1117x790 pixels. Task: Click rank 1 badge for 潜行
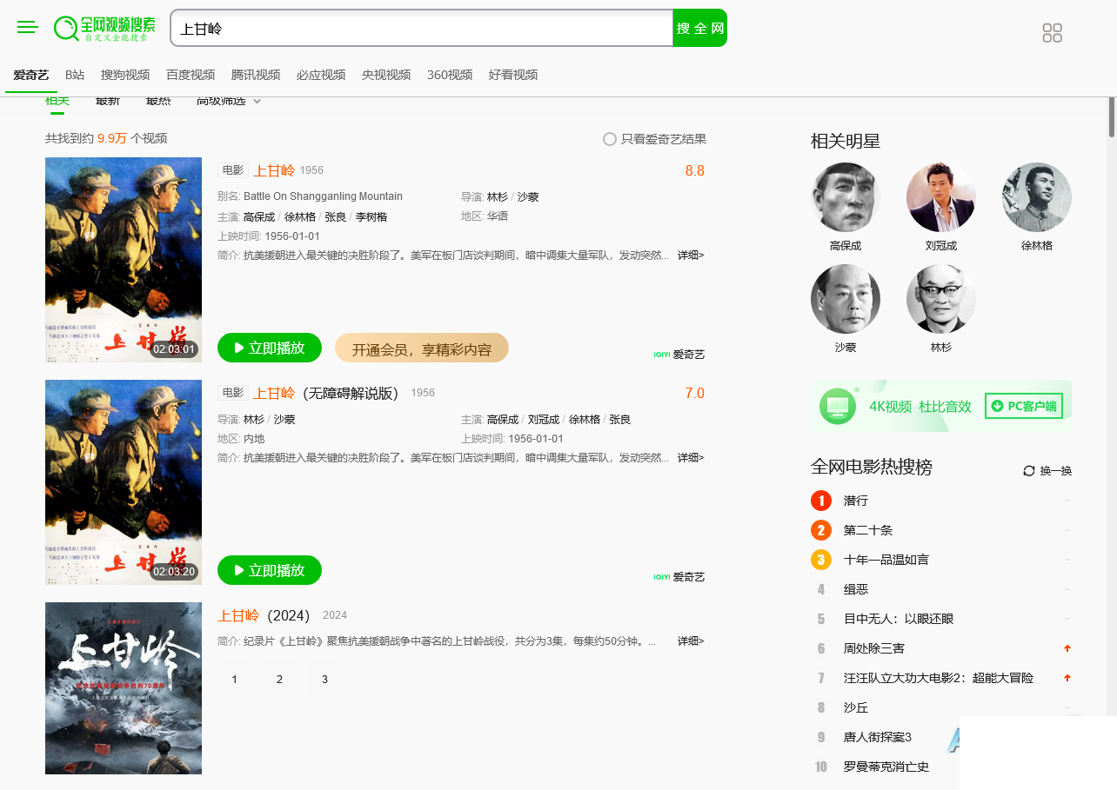pos(821,501)
